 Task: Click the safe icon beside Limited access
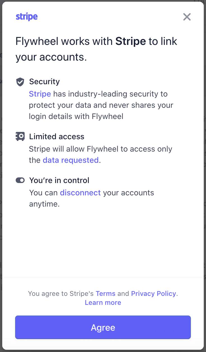pos(20,137)
